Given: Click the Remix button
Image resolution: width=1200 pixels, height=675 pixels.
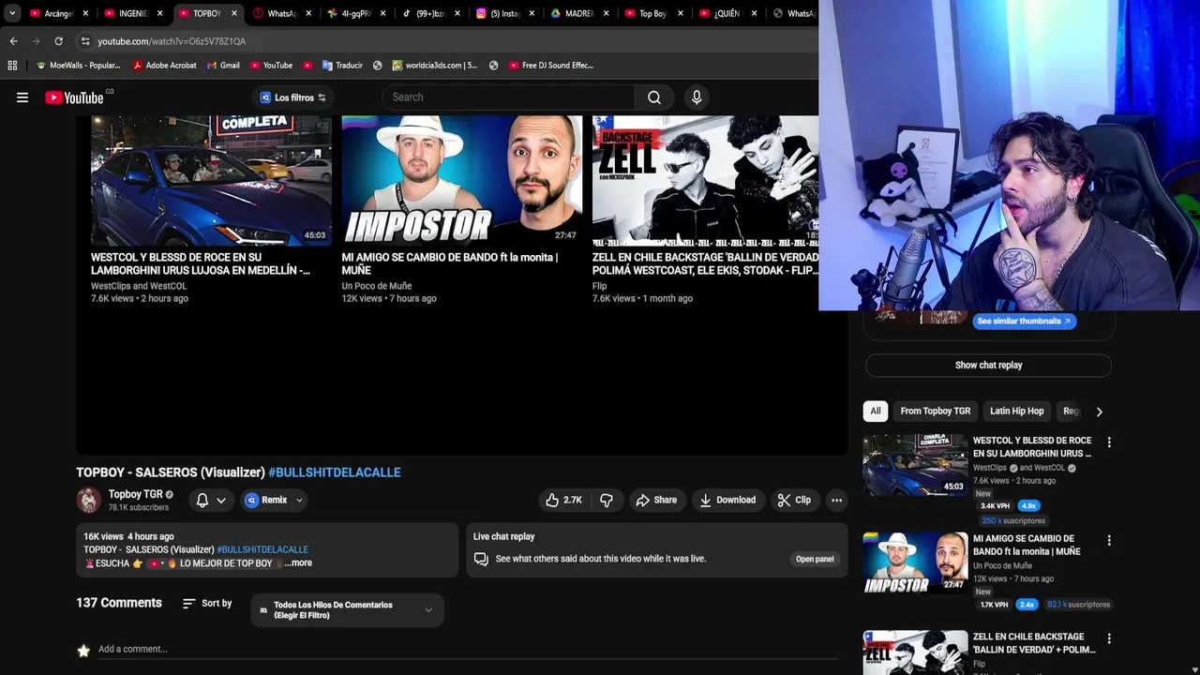Looking at the screenshot, I should [x=266, y=500].
